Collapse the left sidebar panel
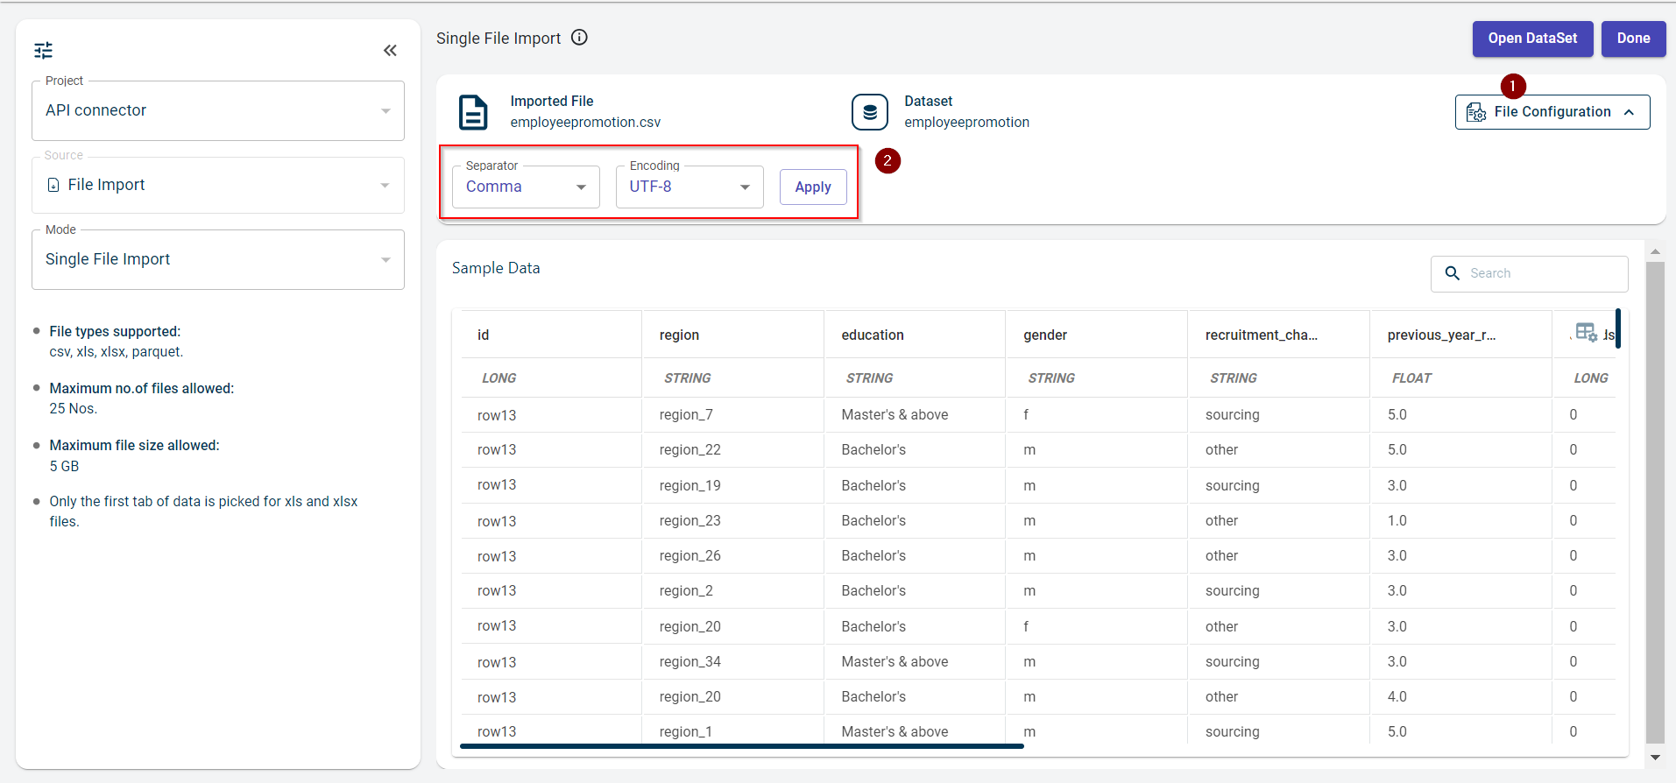 point(390,51)
